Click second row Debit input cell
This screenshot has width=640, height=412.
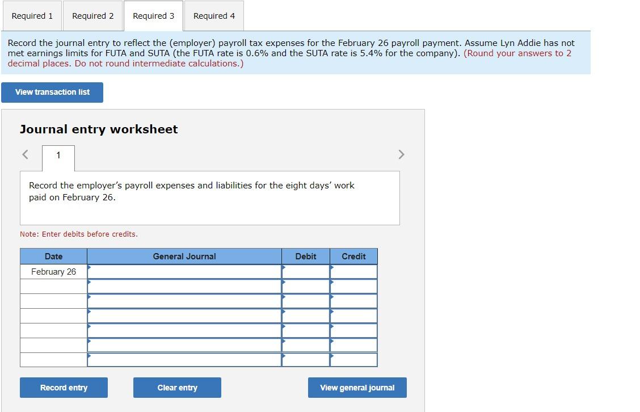pos(306,286)
